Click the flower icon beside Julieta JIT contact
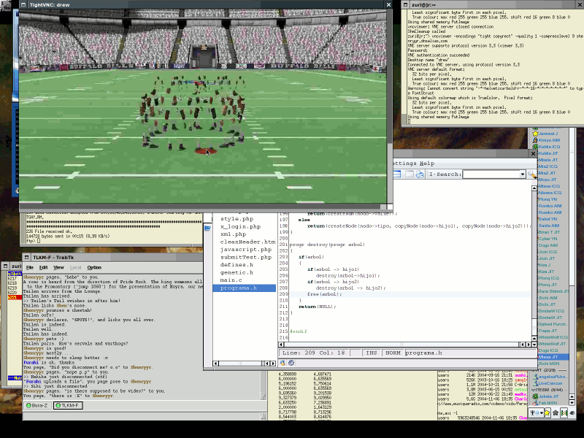584x438 pixels. click(537, 396)
